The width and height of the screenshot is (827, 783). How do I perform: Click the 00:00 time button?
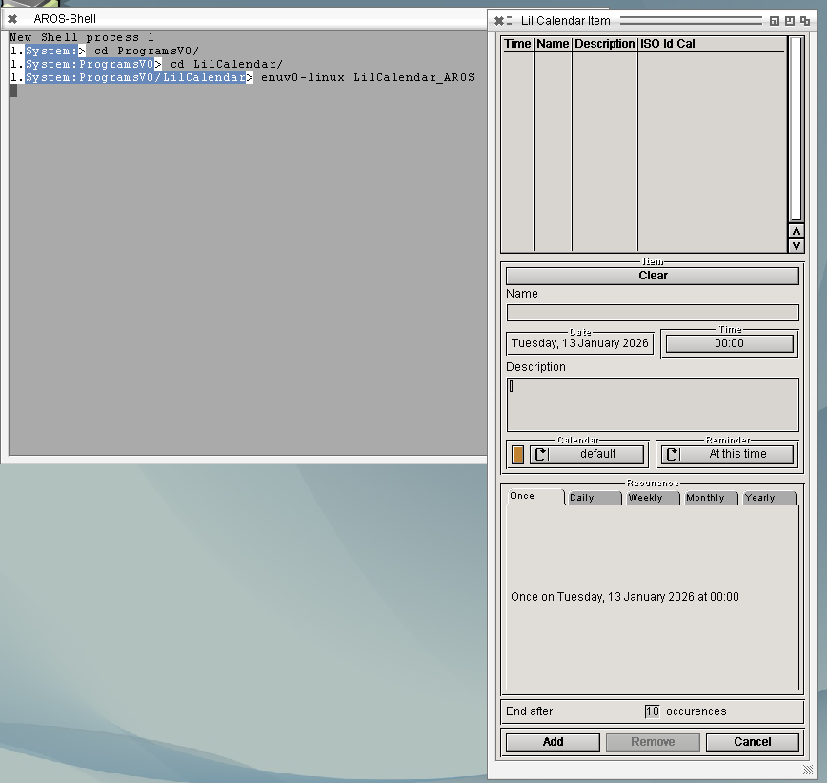729,343
